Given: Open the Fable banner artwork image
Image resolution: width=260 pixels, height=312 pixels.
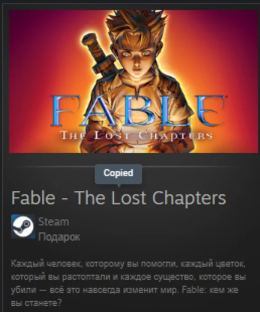Looking at the screenshot, I should point(134,82).
